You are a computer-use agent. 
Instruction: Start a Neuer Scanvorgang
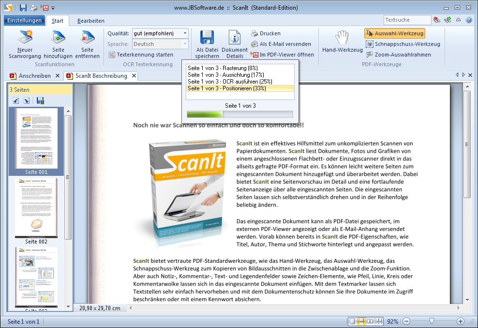click(x=25, y=44)
